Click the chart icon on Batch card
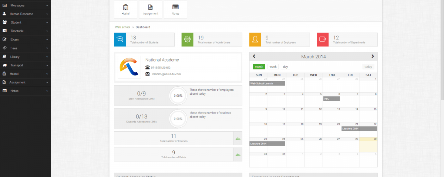 click(238, 155)
